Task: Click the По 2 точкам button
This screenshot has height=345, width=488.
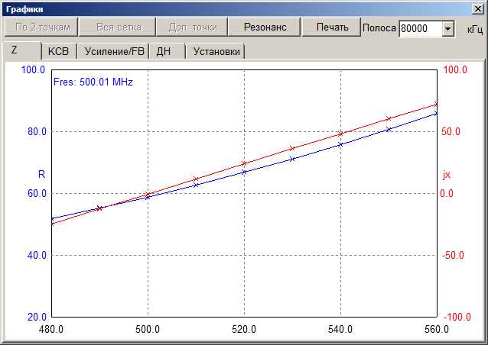Action: tap(41, 27)
